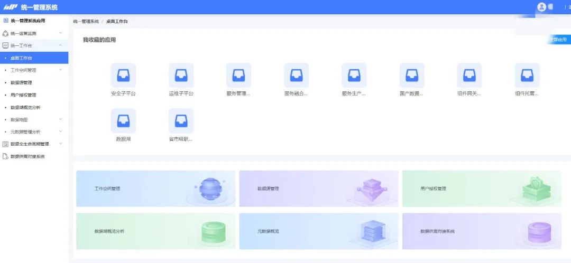Launch the 数据湖 application icon
This screenshot has height=263, width=571.
coord(123,121)
